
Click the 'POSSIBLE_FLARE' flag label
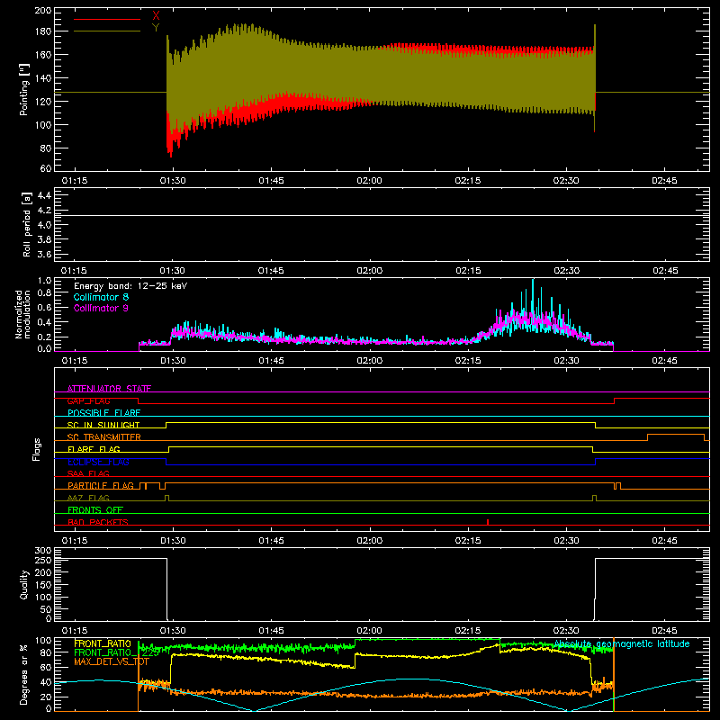[x=103, y=413]
